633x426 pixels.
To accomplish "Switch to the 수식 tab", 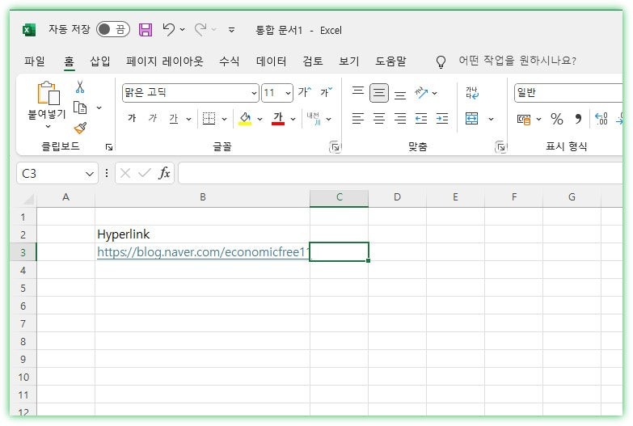I will click(x=229, y=61).
